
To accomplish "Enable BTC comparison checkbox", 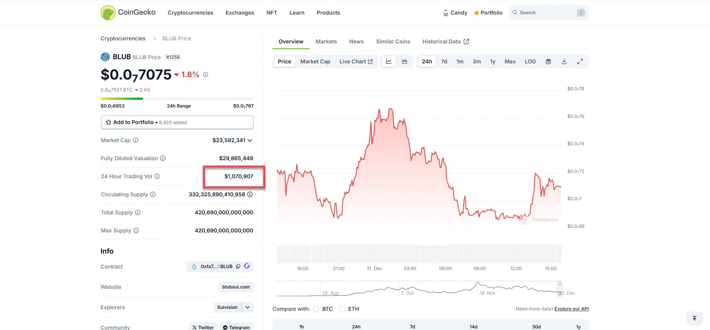I will [x=316, y=309].
